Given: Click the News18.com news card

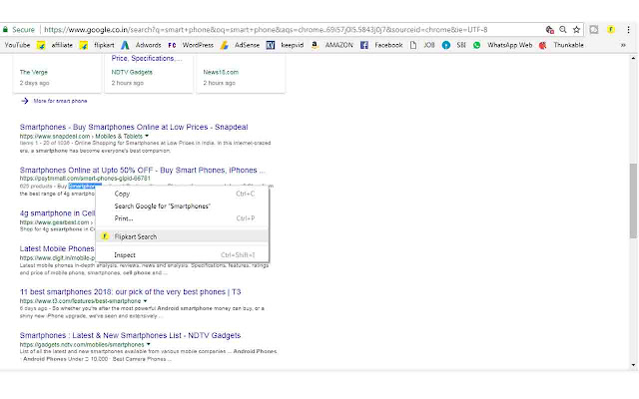Looking at the screenshot, I should pos(241,73).
